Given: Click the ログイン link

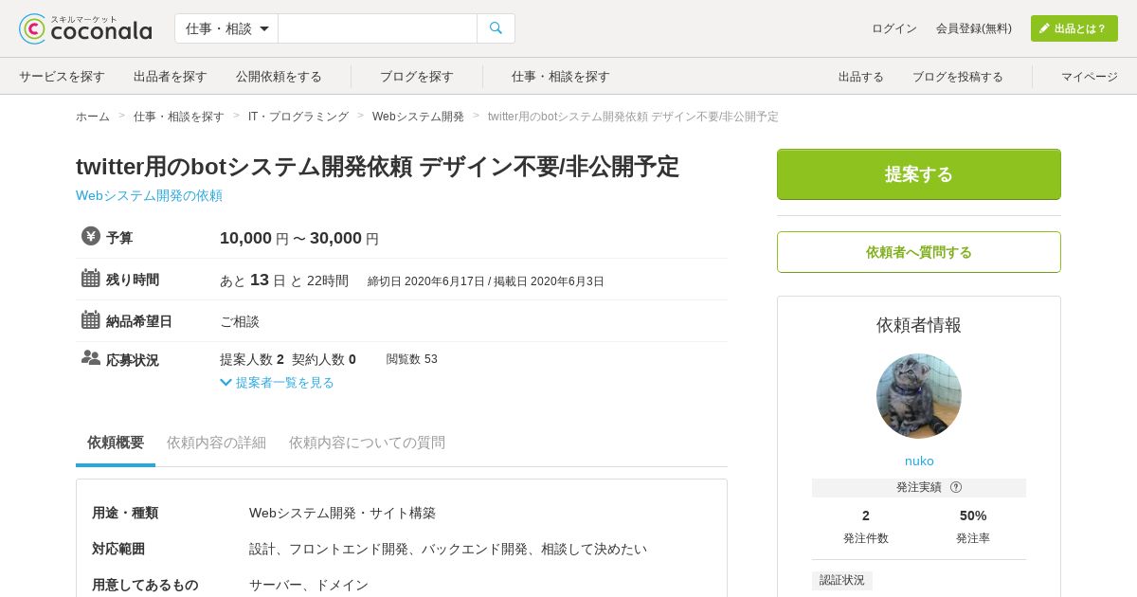Looking at the screenshot, I should (894, 28).
